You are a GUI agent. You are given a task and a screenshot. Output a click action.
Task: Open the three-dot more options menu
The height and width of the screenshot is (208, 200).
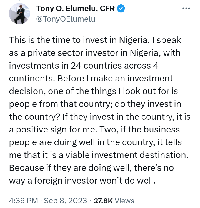tap(186, 9)
